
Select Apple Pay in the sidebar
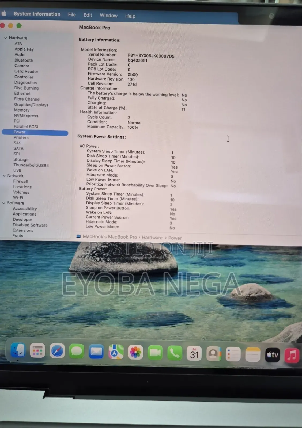(x=24, y=49)
